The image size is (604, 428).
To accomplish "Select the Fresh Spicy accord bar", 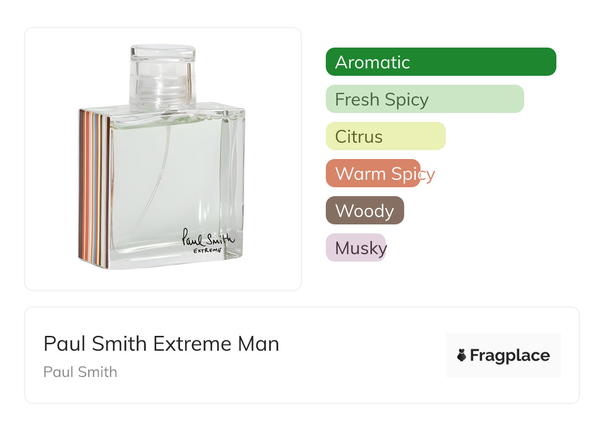I will pyautogui.click(x=424, y=99).
